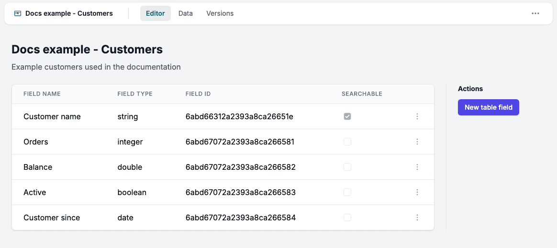Click the Customer name field cell
557x248 pixels.
(x=52, y=116)
